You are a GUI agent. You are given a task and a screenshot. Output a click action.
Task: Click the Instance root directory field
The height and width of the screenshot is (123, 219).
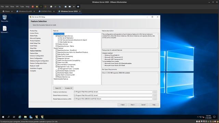113,92
